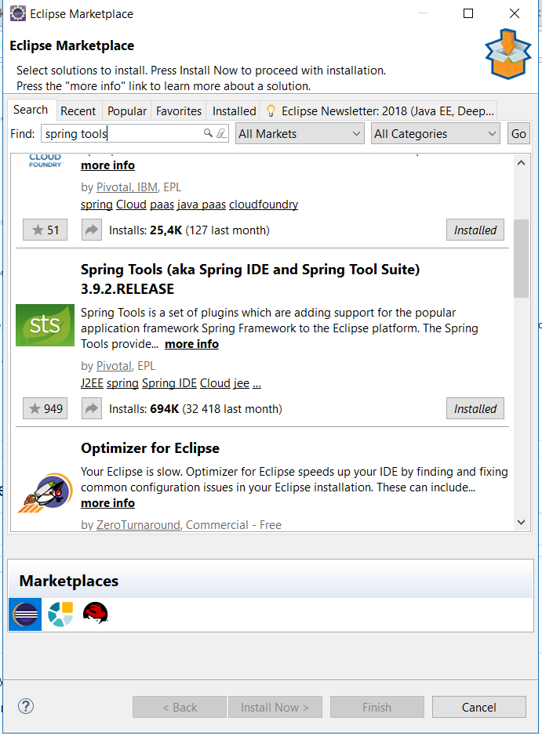
Task: Click Installed button for Cloud Foundry entry
Action: [475, 230]
